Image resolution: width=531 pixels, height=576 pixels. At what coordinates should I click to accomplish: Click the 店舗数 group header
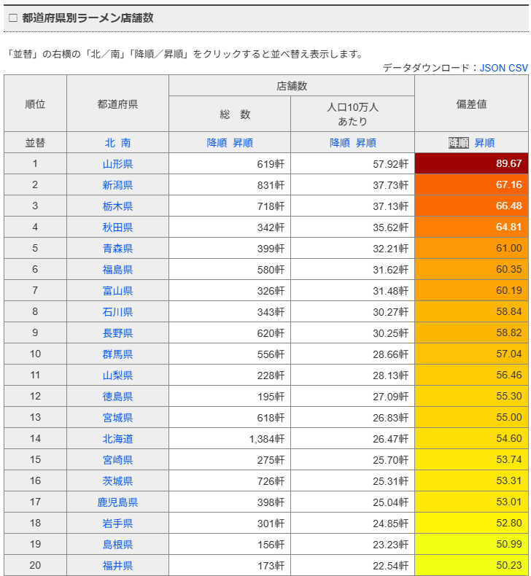[x=292, y=85]
